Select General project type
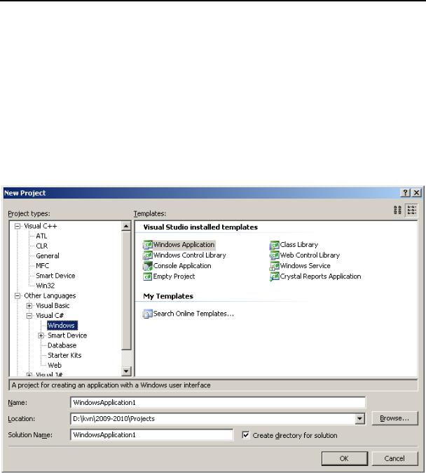The width and height of the screenshot is (426, 473). point(48,256)
